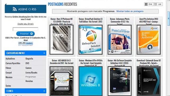Click the page vertical scrollbar

(168, 18)
